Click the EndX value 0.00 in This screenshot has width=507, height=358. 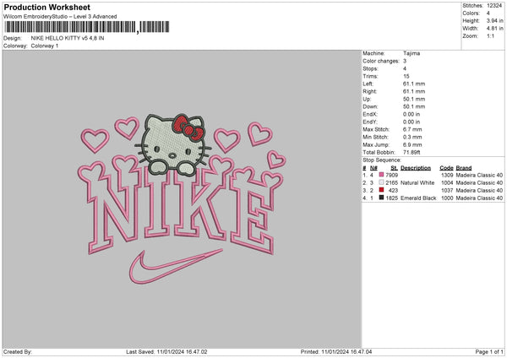(x=412, y=114)
